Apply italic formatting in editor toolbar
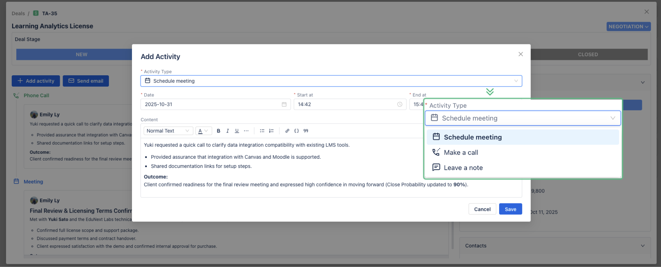Image resolution: width=661 pixels, height=267 pixels. point(228,131)
